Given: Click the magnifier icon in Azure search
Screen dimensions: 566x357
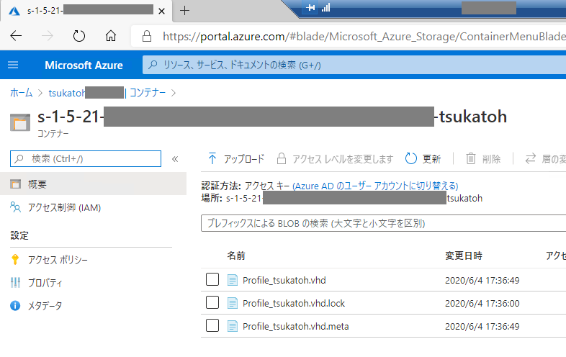Looking at the screenshot, I should pos(153,65).
